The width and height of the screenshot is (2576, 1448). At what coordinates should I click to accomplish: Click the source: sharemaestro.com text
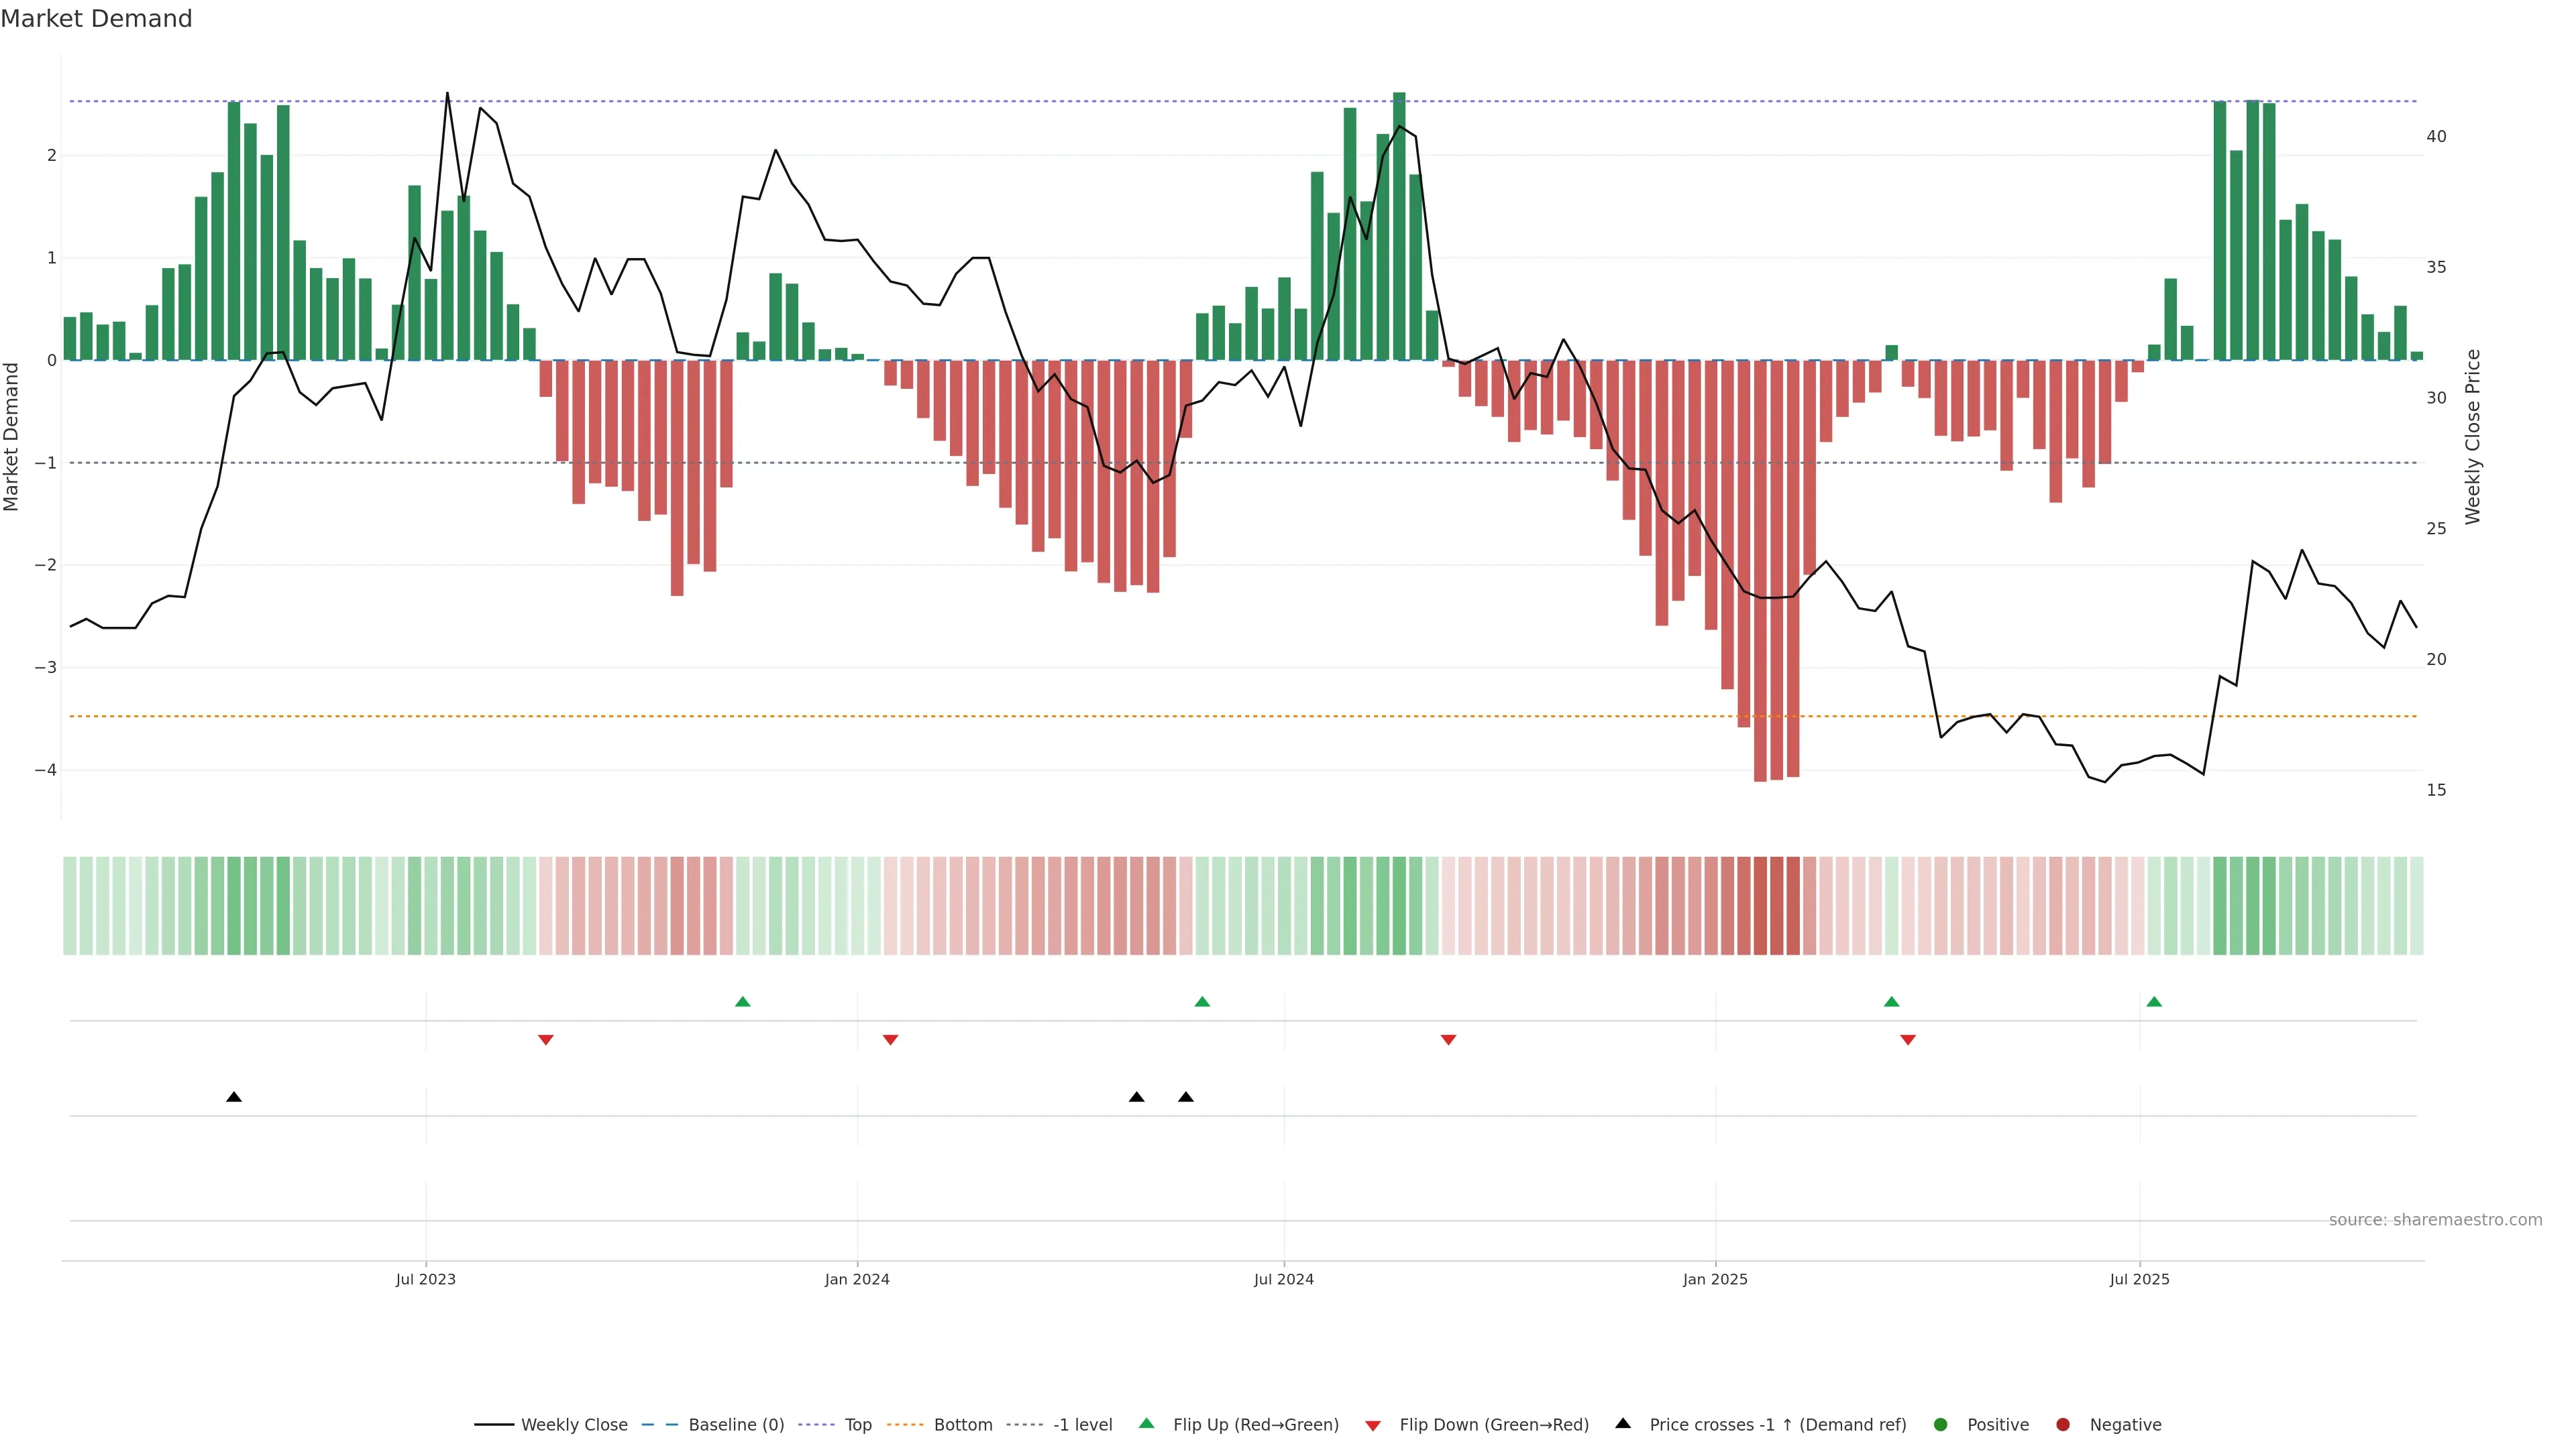2435,1220
